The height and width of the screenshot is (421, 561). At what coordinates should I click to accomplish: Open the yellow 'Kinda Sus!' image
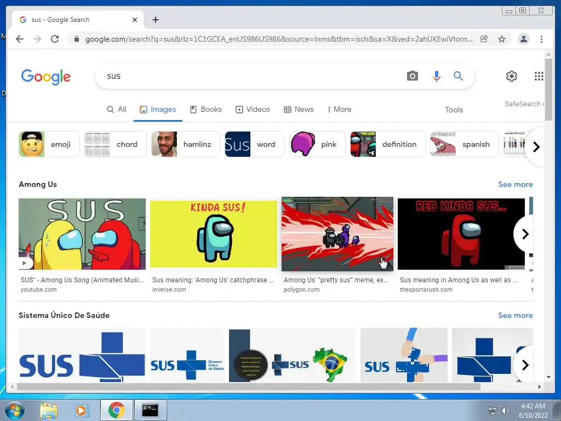(x=213, y=234)
